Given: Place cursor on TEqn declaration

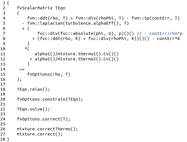Looking at the screenshot, I should [60, 8].
